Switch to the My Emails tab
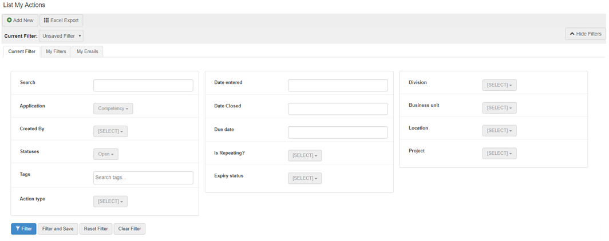This screenshot has width=609, height=241. [87, 51]
